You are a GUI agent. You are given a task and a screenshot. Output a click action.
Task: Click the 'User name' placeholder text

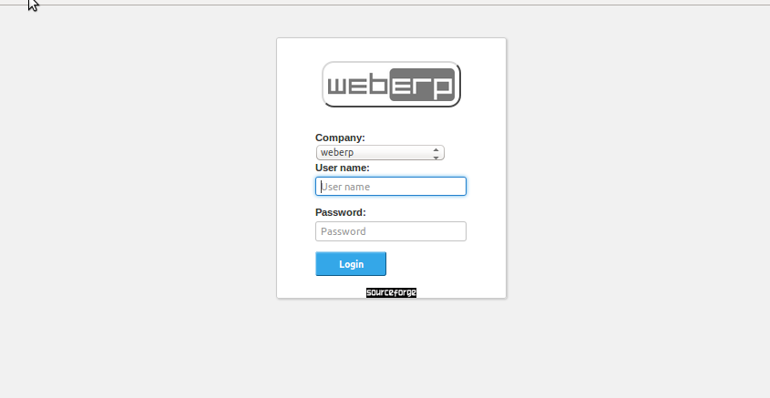pos(345,187)
